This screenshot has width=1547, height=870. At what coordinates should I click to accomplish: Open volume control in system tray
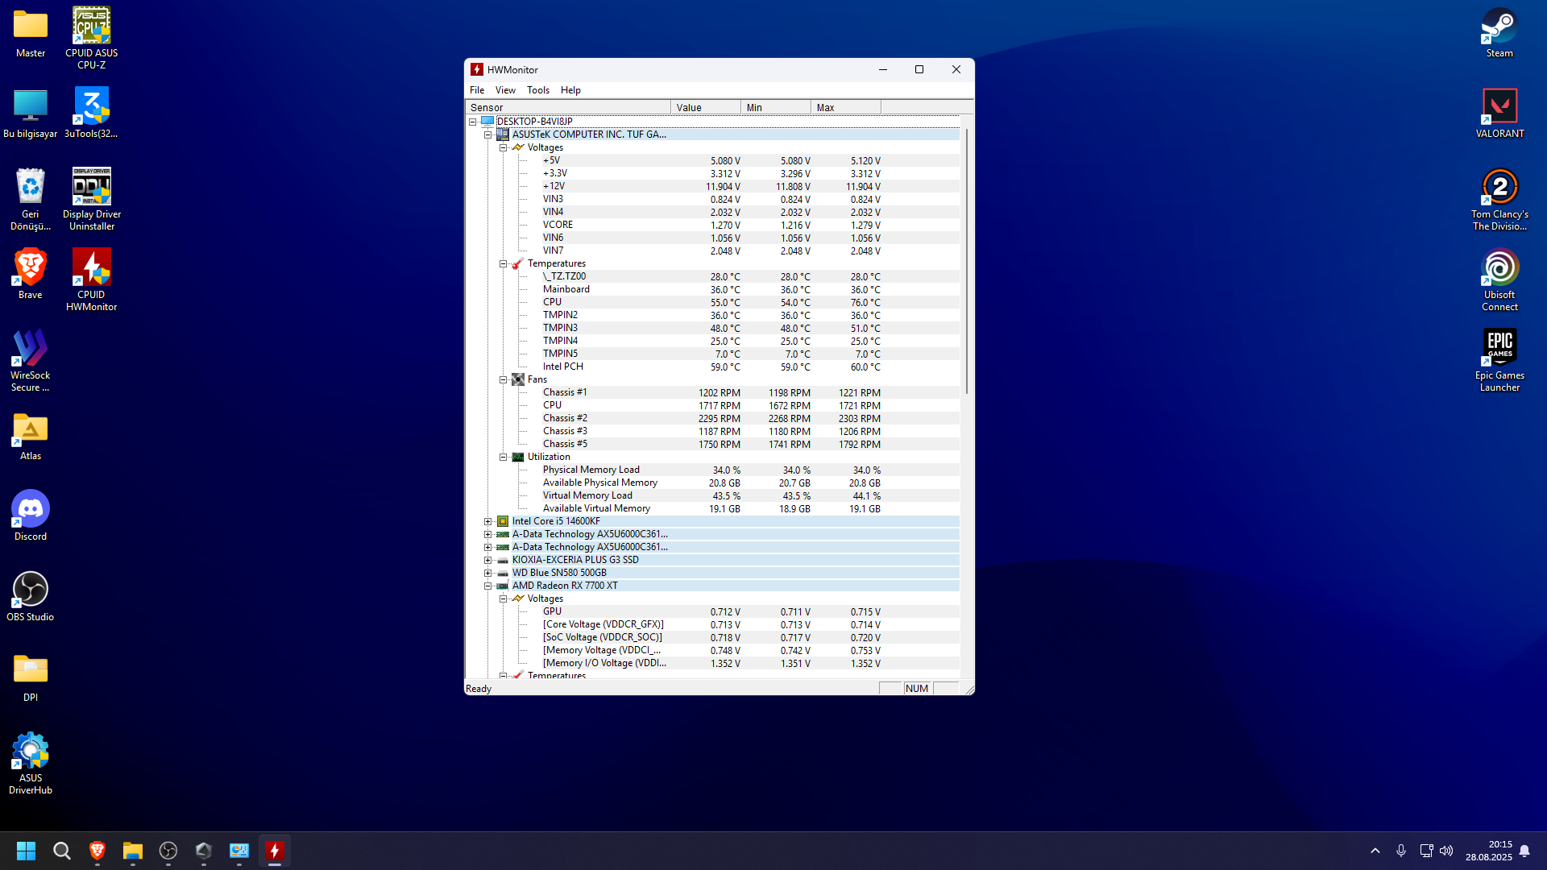click(1446, 851)
